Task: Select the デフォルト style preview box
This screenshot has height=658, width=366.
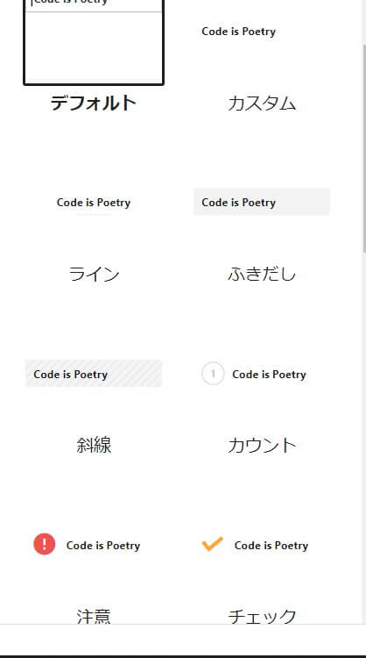Action: [94, 42]
